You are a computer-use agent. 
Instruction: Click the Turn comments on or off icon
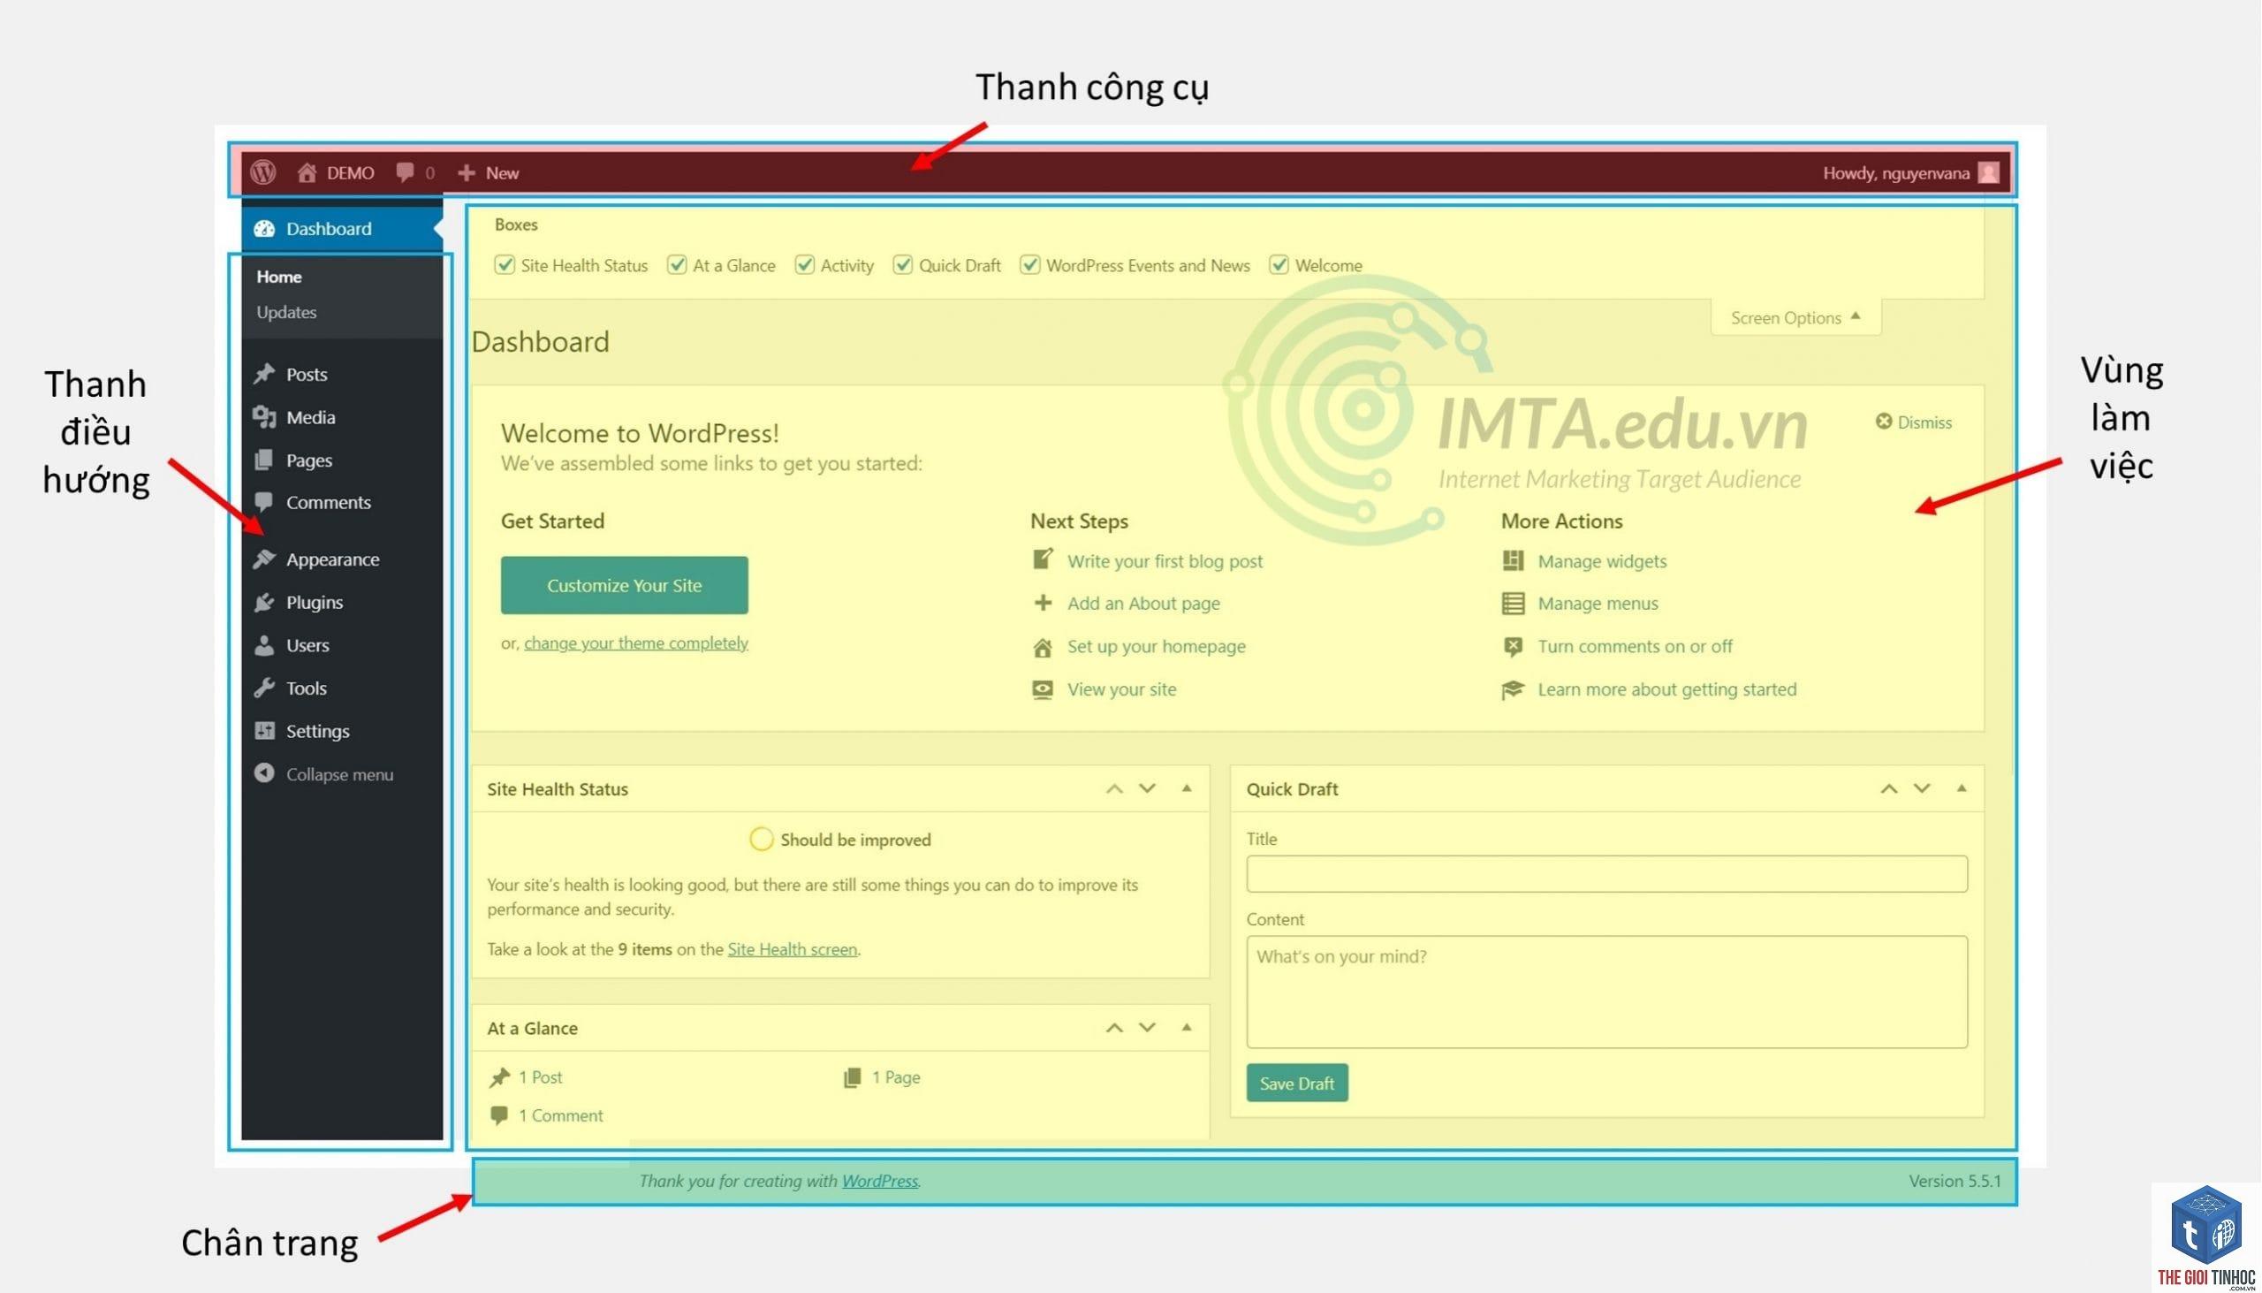click(1514, 647)
